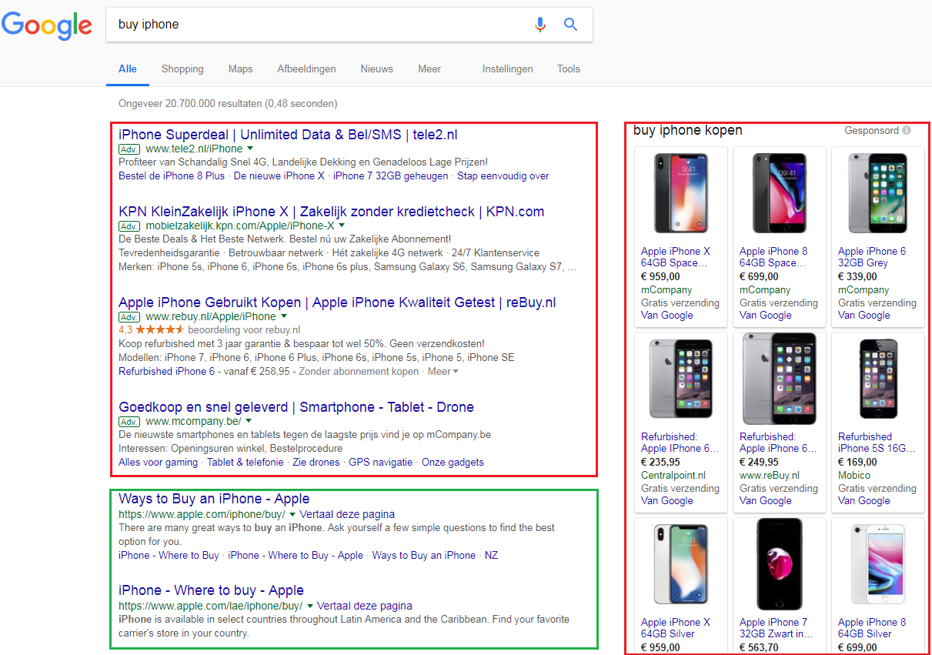The width and height of the screenshot is (932, 655).
Task: Open 'Ways to Buy an iPhone - Apple' result
Action: pos(214,499)
